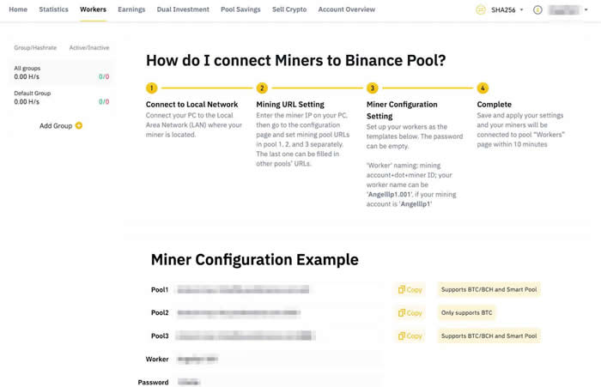Select the All groups row

(60, 72)
